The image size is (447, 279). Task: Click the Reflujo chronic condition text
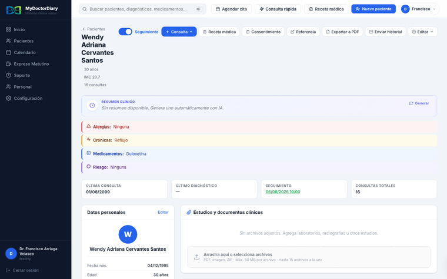(x=121, y=140)
